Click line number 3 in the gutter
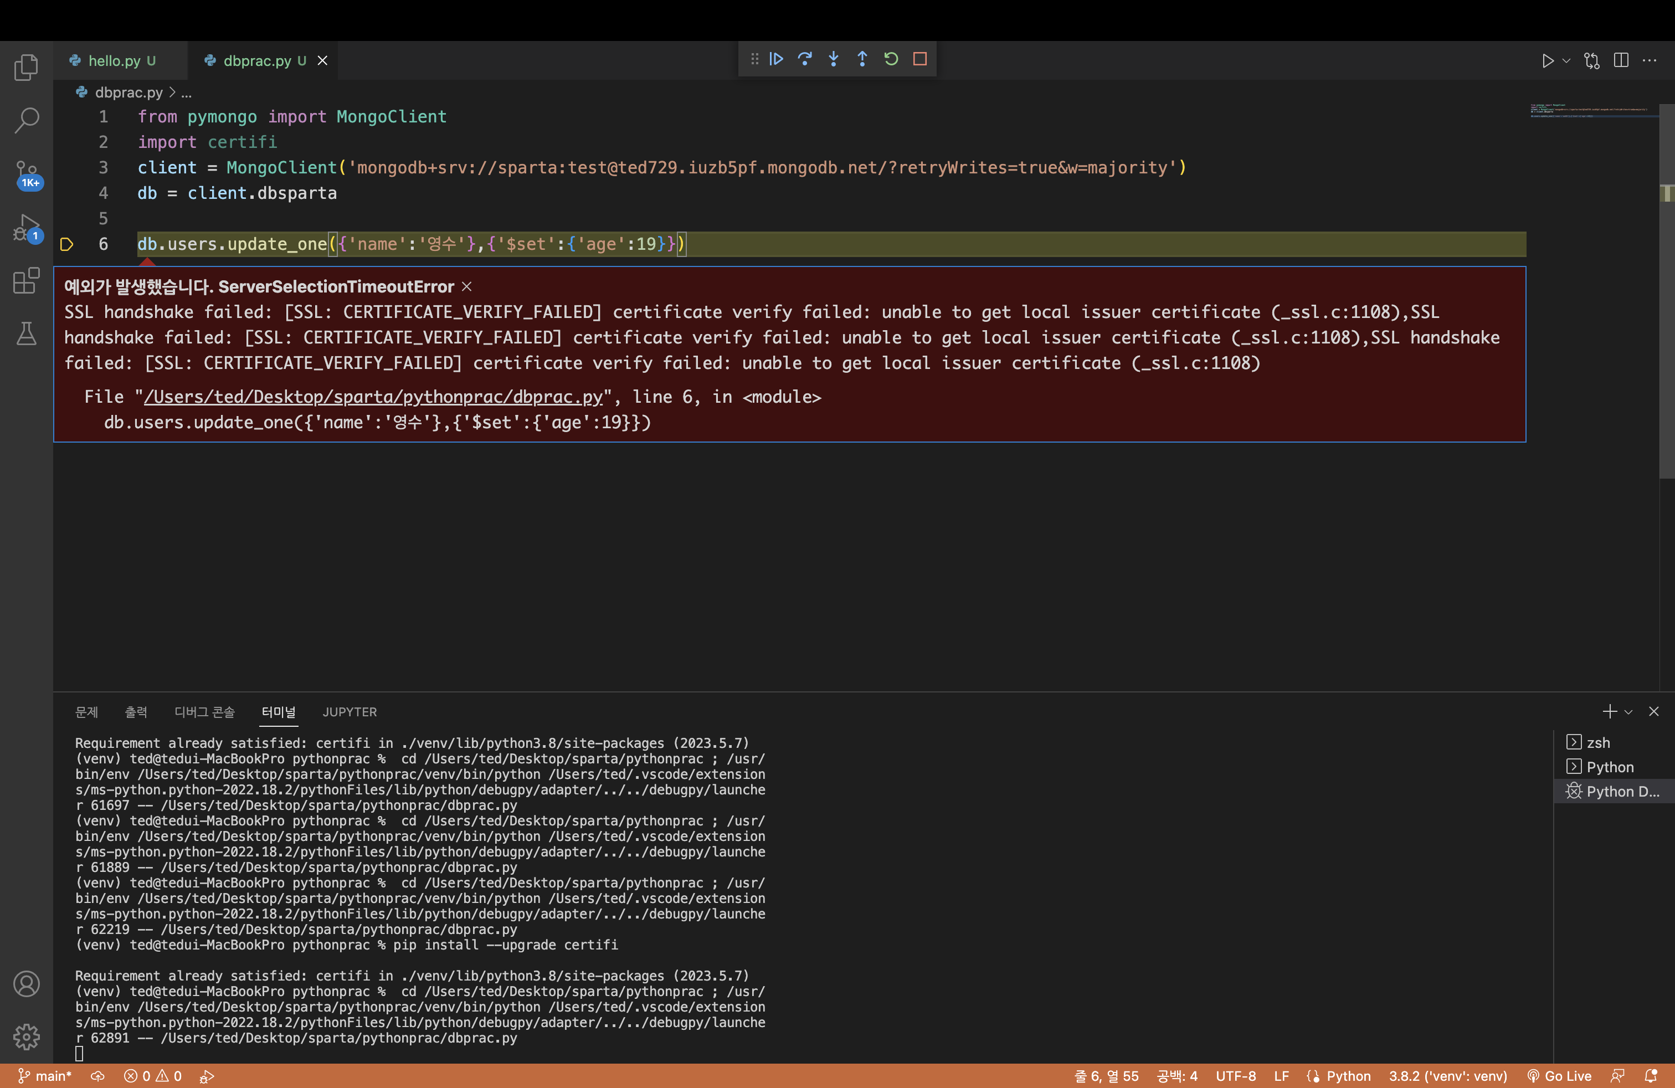 coord(104,167)
